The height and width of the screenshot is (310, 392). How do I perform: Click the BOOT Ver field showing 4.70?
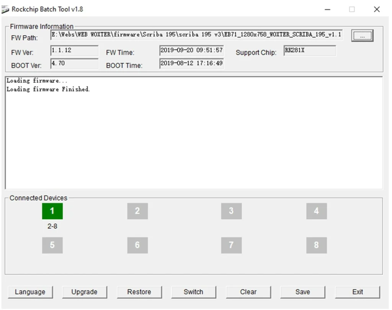[75, 64]
